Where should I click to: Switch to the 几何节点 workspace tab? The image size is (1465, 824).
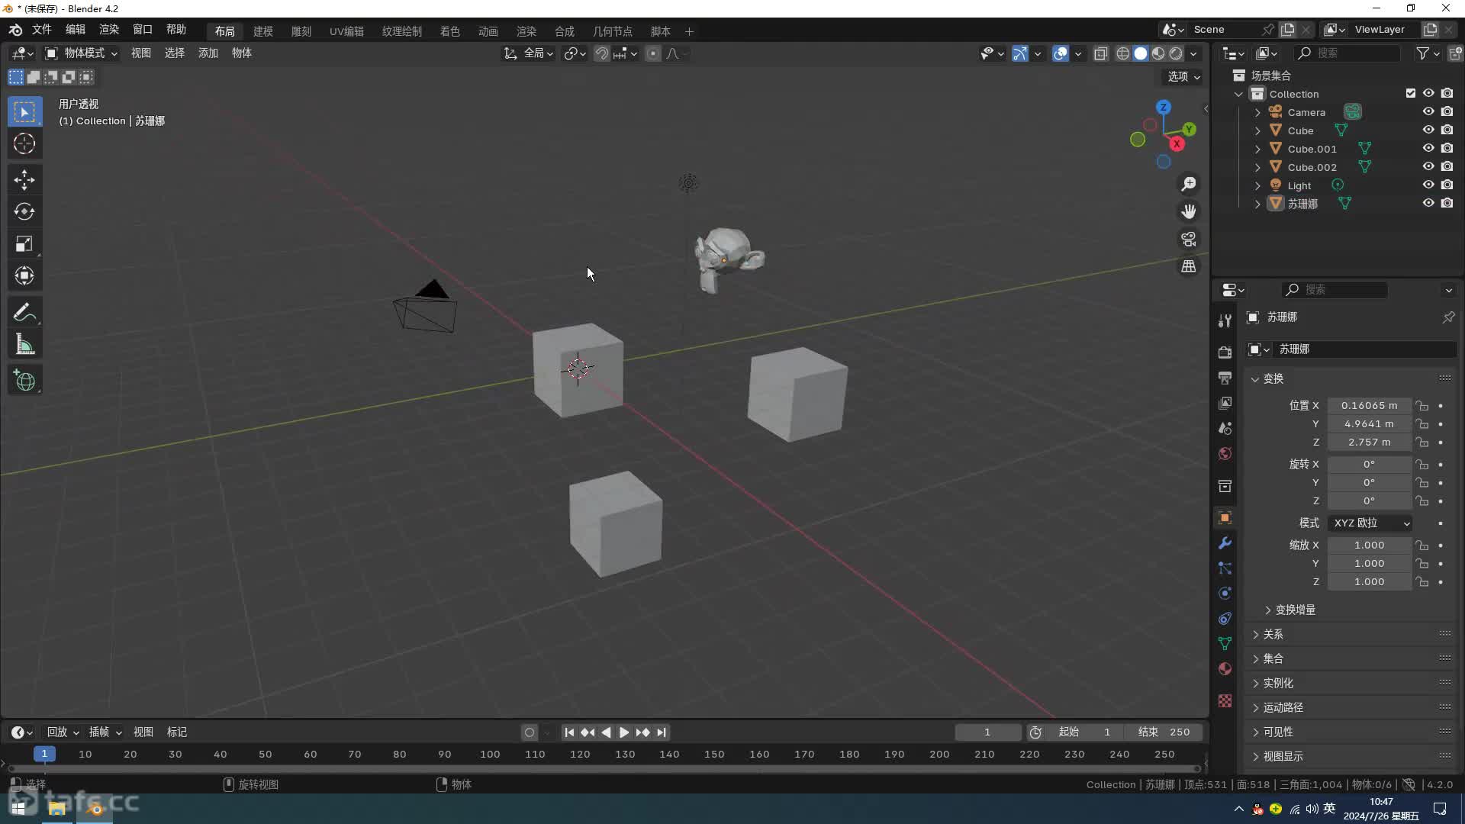click(x=613, y=31)
